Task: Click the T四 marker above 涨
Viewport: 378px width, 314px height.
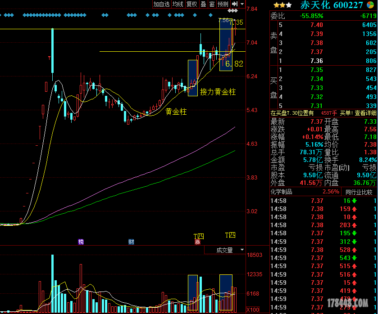Action: (199, 236)
